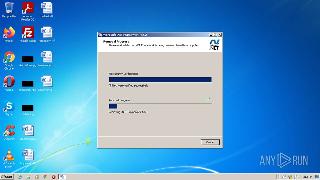Viewport: 320px width, 180px height.
Task: Minimize the .NET Framework setup window
Action: coord(211,35)
